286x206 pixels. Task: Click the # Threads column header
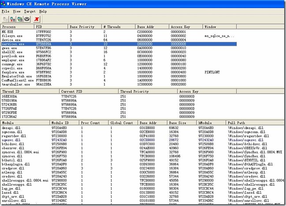point(118,27)
